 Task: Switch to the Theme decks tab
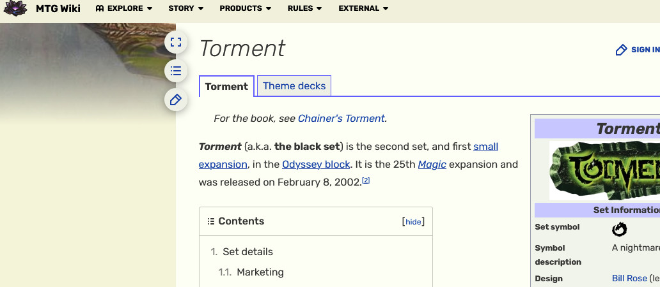294,86
